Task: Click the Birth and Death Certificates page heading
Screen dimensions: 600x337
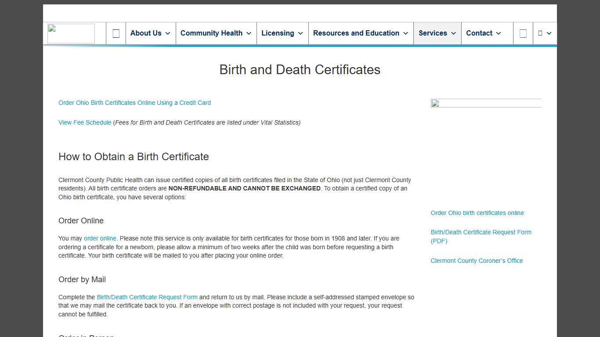Action: click(x=300, y=69)
